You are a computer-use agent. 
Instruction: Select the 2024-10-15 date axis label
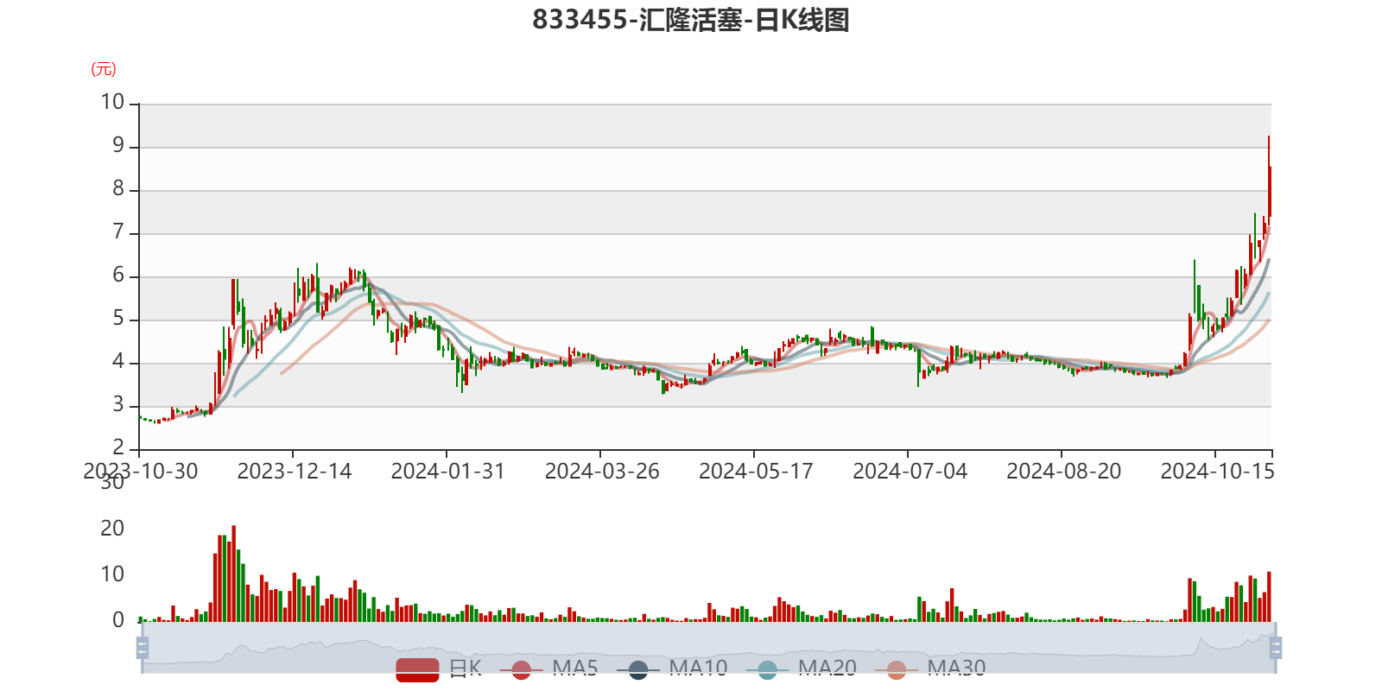click(x=1217, y=472)
